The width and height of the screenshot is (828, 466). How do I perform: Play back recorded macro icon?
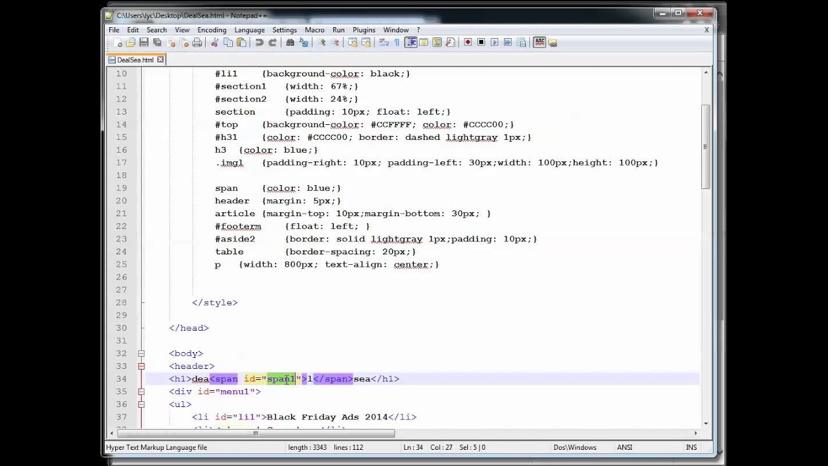click(x=494, y=43)
